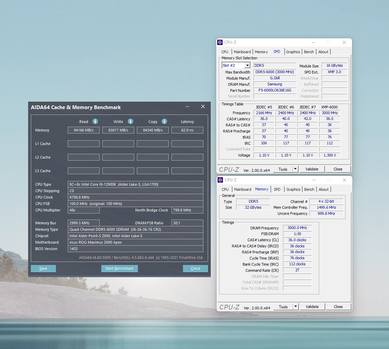Expand Tools dropdown arrow in upper CPU-Z

(x=295, y=169)
